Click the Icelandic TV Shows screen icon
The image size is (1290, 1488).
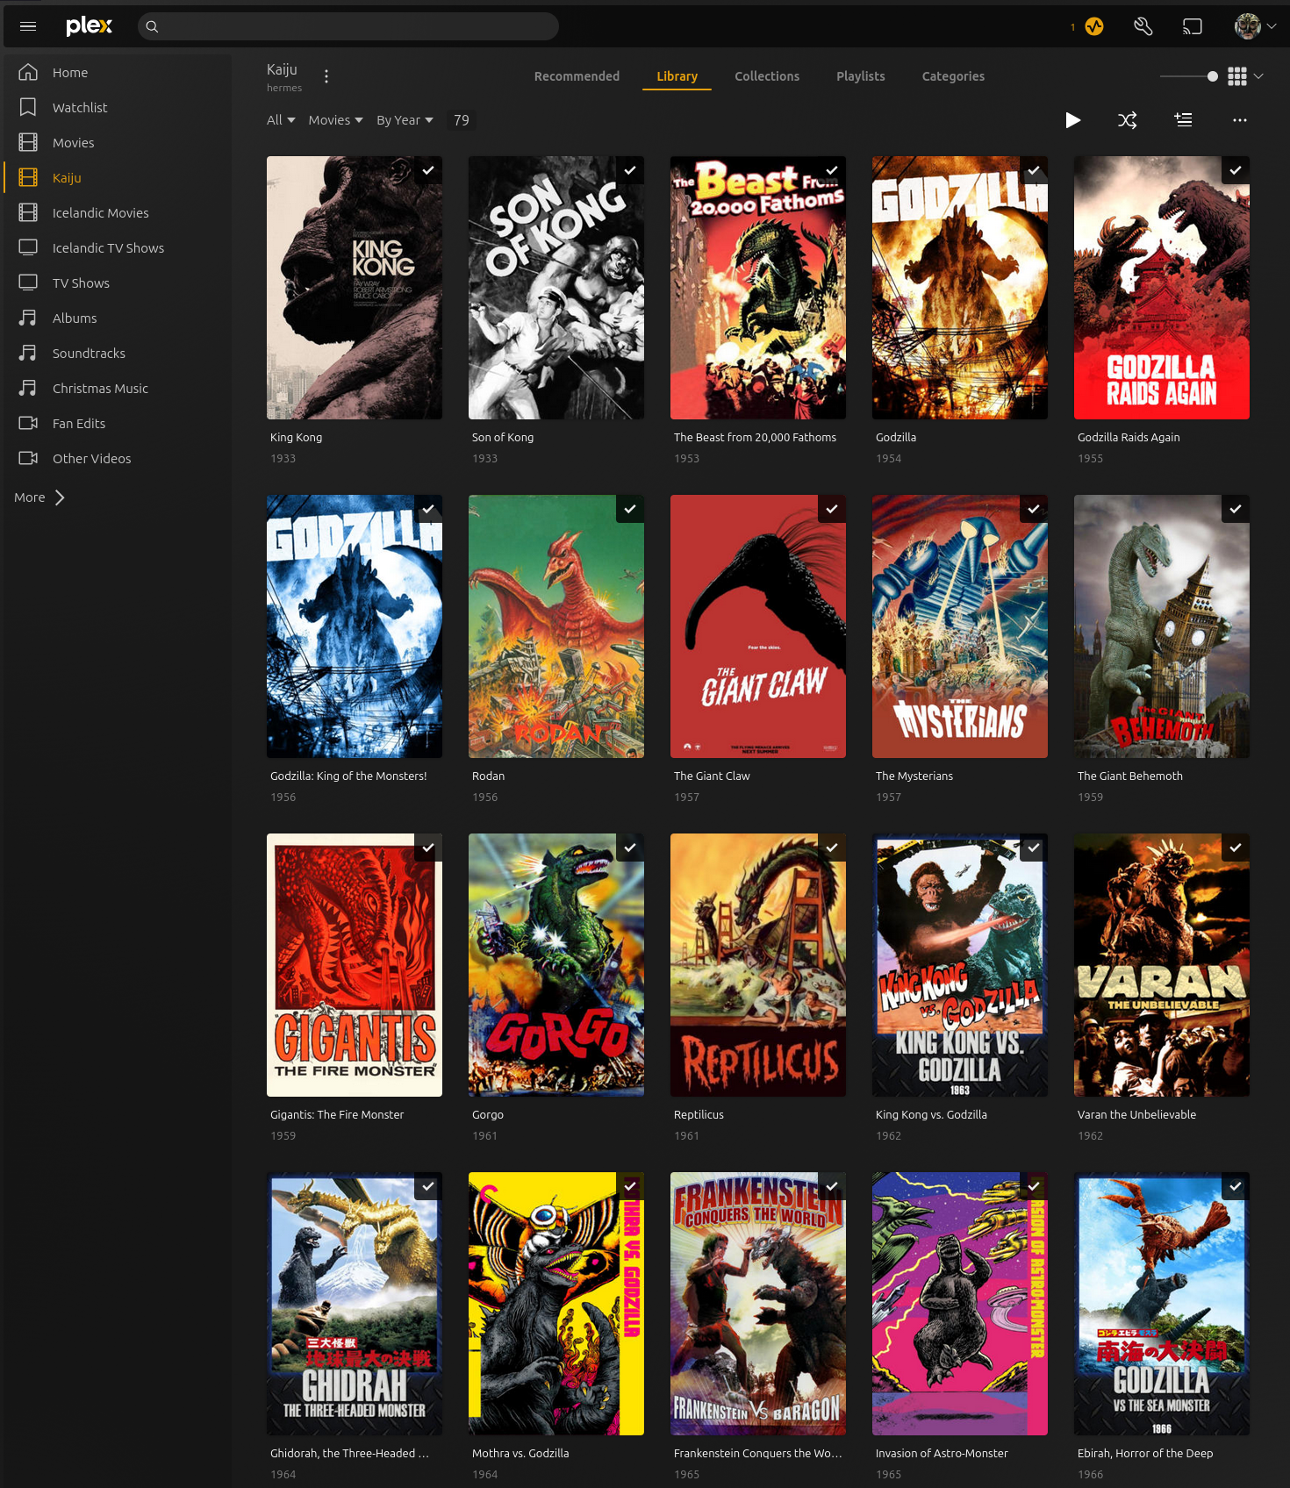(28, 247)
